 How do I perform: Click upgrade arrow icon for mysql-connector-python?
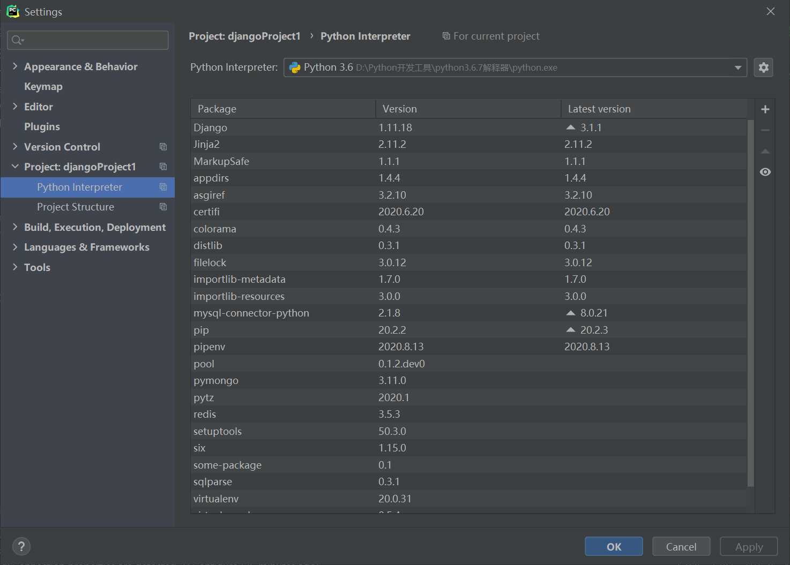571,313
